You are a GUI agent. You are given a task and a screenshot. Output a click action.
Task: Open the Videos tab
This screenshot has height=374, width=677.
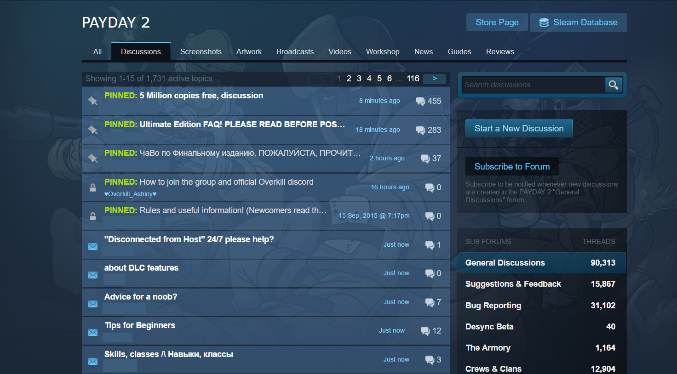340,51
